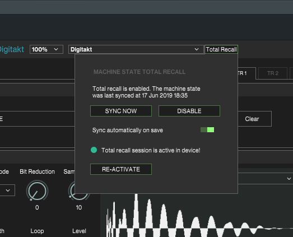Switch to the TR 1 tab
Screen dimensions: 293x237
point(247,73)
